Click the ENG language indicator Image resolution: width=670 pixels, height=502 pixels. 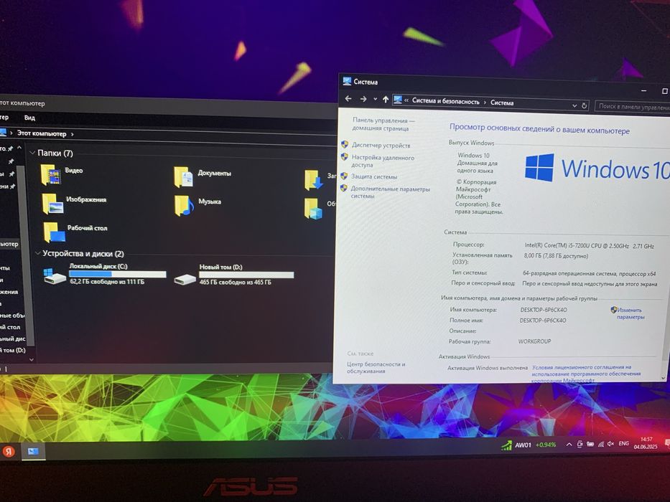[x=623, y=443]
